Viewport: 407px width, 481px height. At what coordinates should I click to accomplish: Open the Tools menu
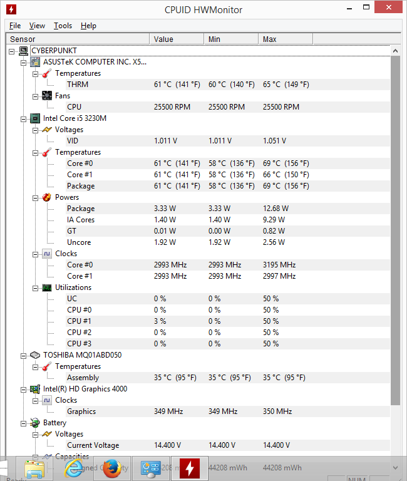point(63,26)
